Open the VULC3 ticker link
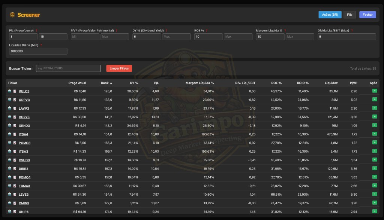The width and height of the screenshot is (384, 220). pos(25,91)
